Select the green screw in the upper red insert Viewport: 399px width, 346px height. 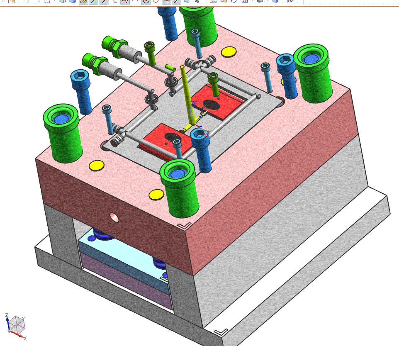214,84
